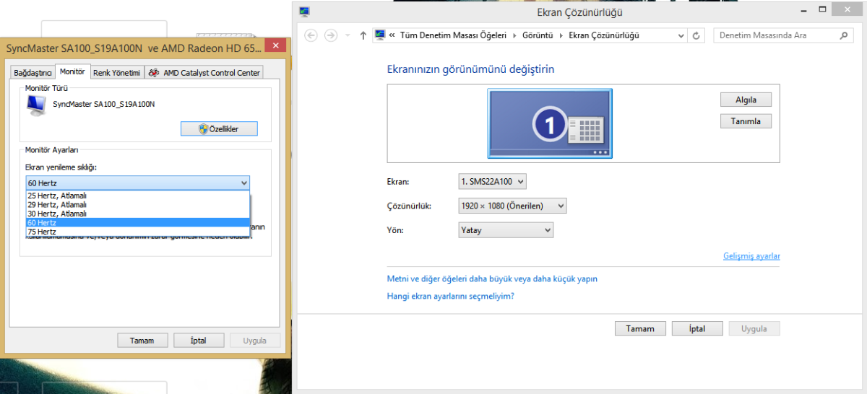Screen dimensions: 867x394
Task: Switch to the AMD Catalyst Control Center tab
Action: point(204,73)
